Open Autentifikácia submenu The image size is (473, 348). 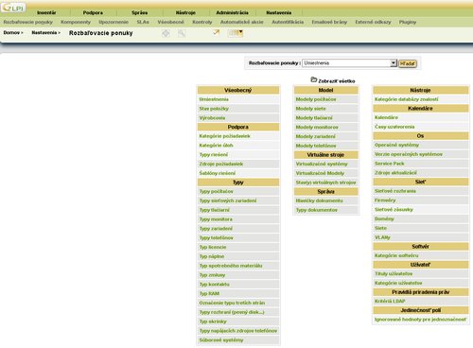point(288,22)
